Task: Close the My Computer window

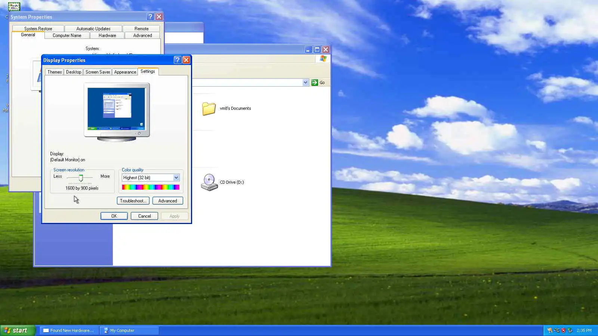Action: pyautogui.click(x=326, y=50)
